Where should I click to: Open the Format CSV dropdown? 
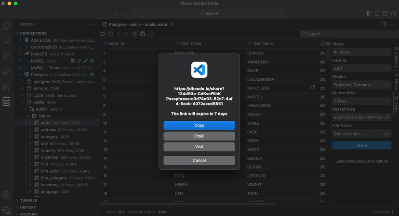361,68
